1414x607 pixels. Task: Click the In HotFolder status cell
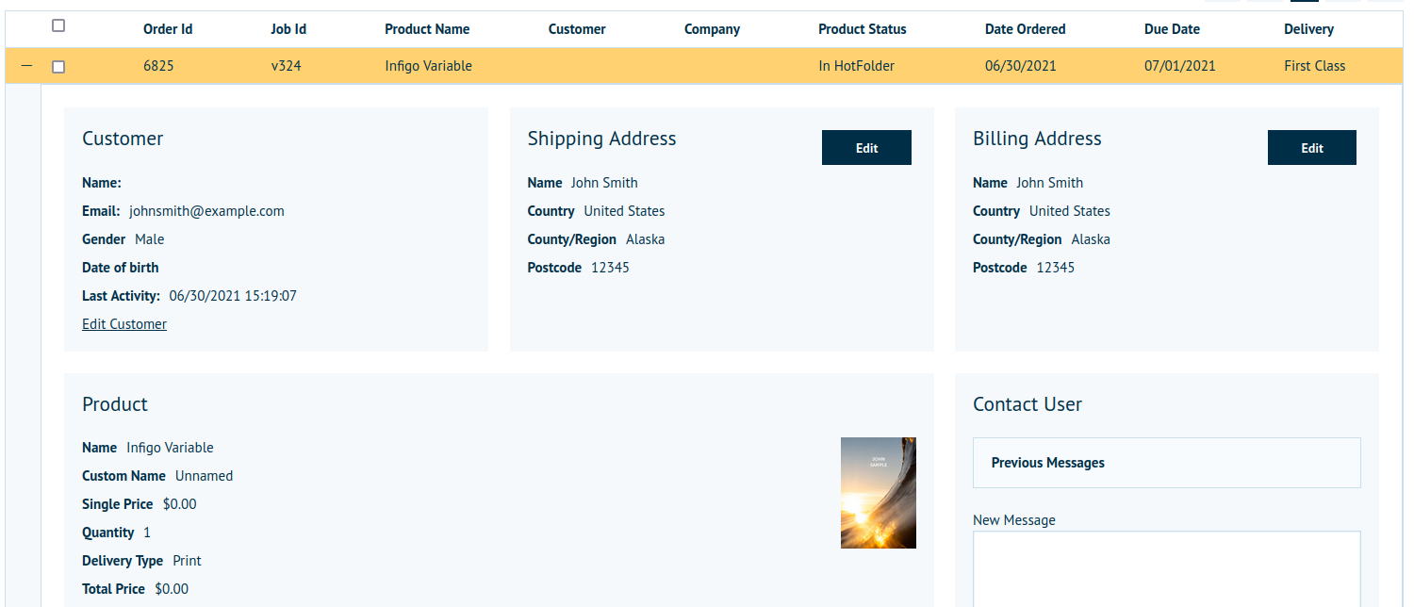856,66
